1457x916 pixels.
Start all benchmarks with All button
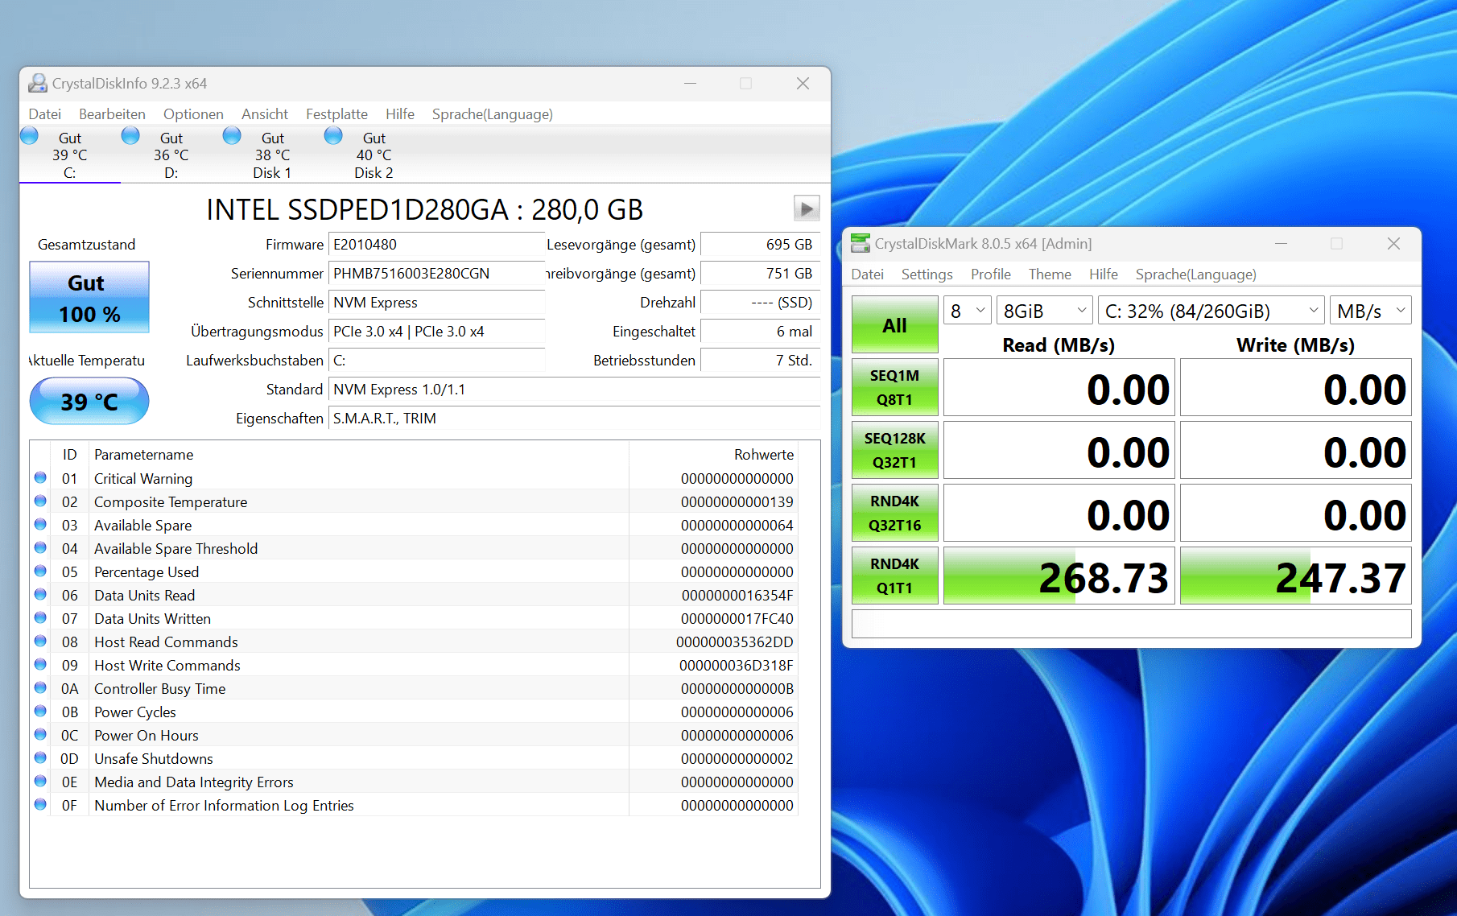point(895,324)
